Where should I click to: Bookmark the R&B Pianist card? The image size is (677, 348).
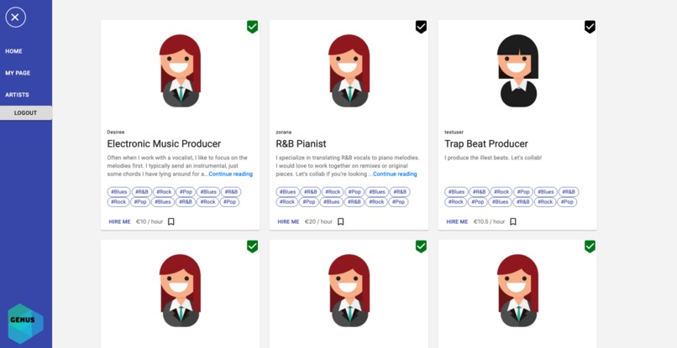(341, 221)
